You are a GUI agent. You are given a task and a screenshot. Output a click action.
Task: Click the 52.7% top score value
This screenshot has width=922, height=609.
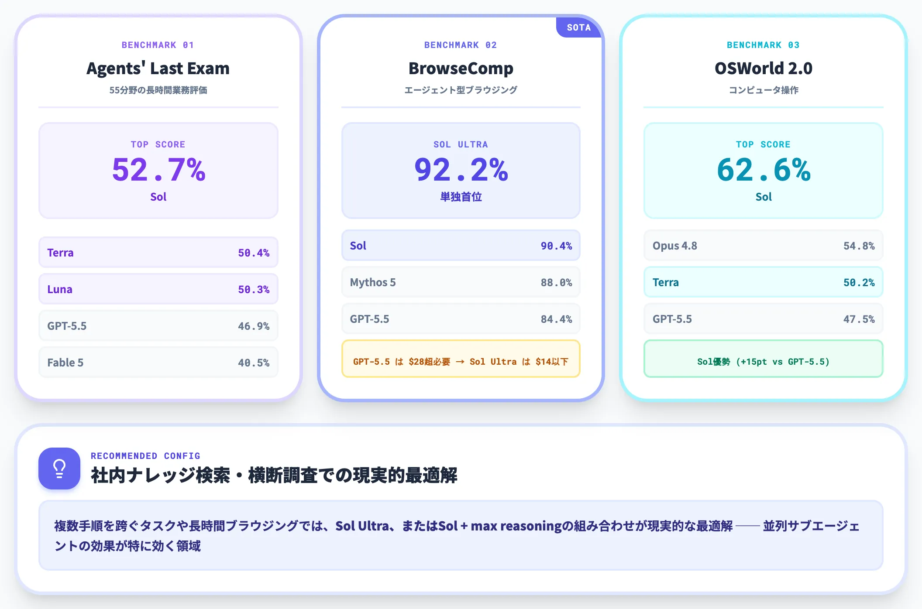coord(158,170)
